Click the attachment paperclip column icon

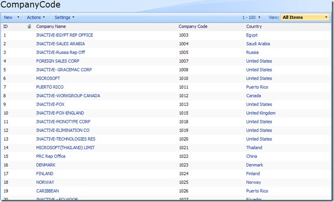(30, 26)
